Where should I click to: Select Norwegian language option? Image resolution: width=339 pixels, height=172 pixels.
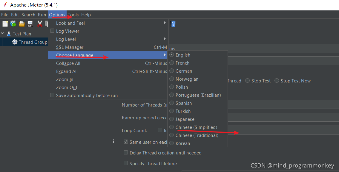197,79
